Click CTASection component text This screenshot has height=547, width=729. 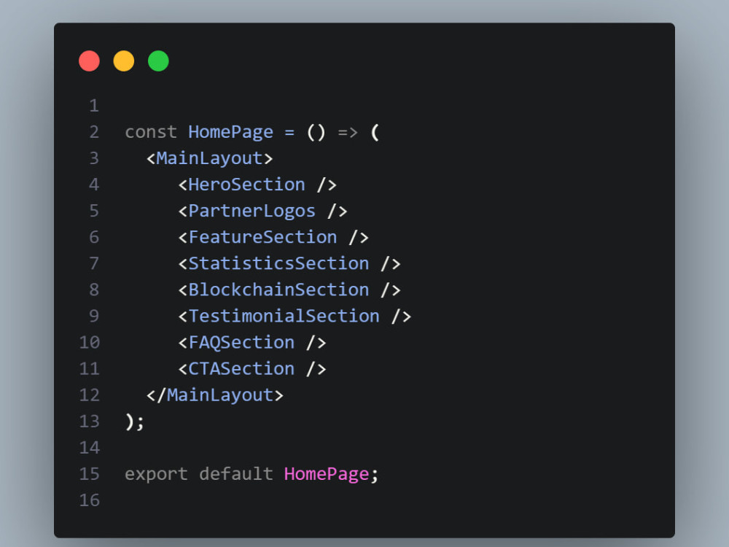[241, 369]
